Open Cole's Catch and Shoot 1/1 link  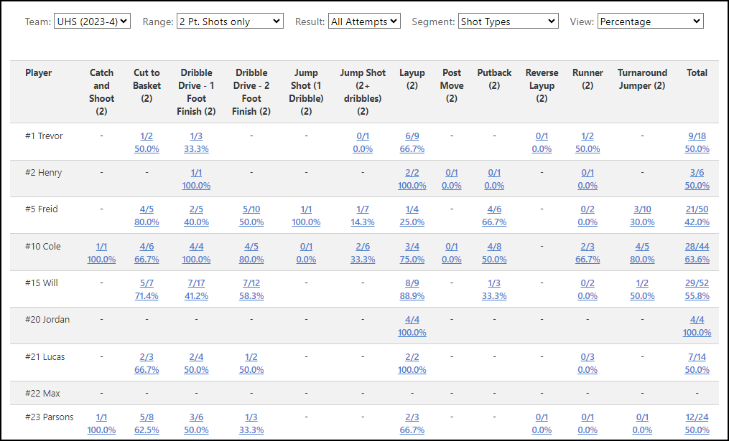(101, 247)
